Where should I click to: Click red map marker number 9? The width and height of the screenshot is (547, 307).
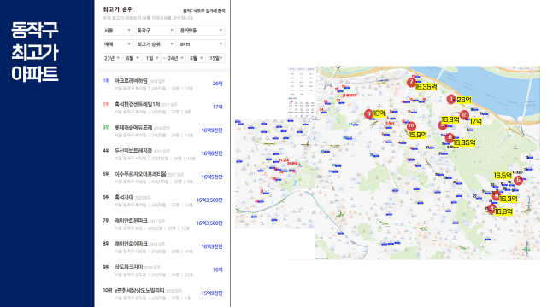(x=368, y=113)
